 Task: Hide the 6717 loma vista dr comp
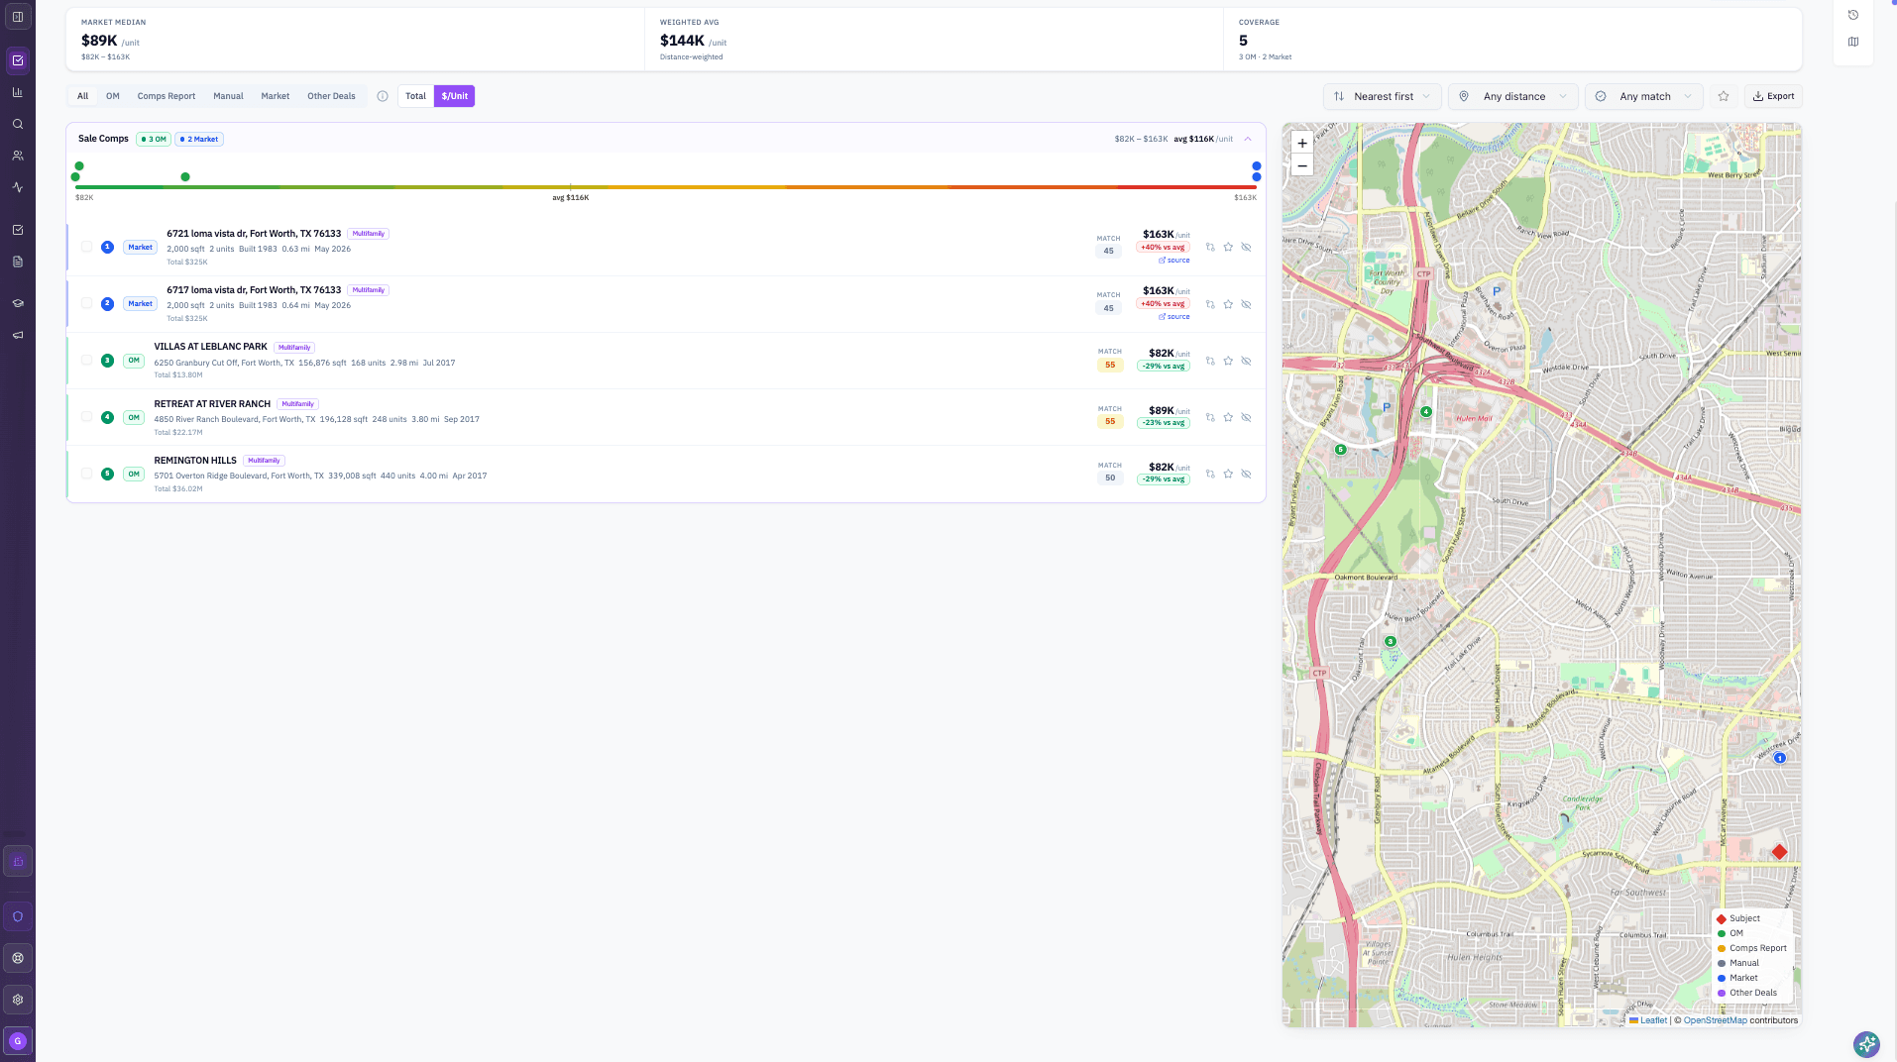1247,304
